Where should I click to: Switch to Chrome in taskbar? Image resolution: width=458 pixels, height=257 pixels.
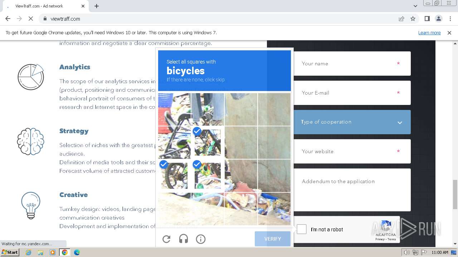coord(65,252)
